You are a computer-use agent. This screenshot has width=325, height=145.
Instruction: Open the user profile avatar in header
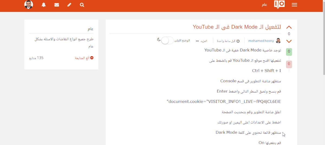29,5
